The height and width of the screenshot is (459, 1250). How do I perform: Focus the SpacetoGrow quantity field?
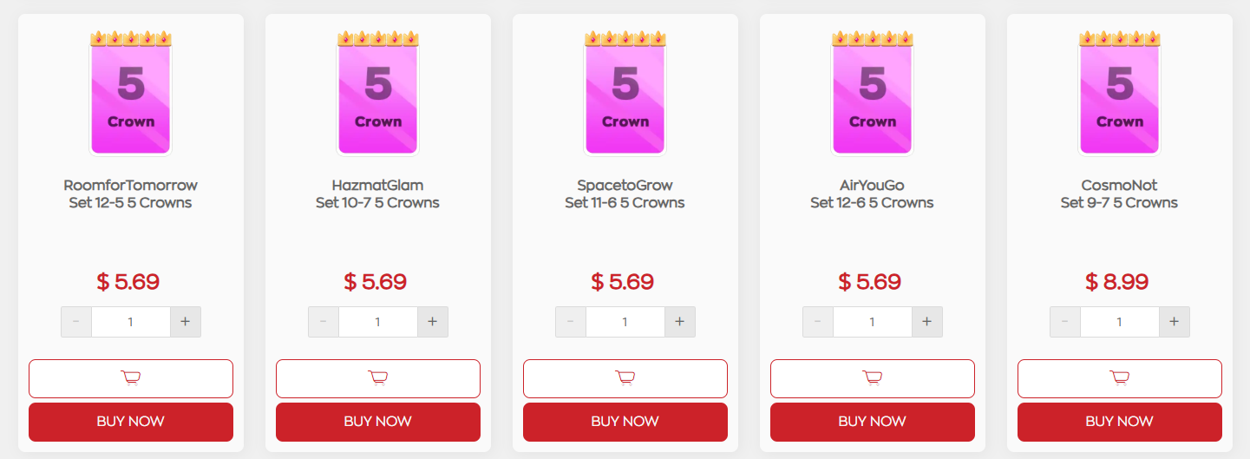(625, 322)
